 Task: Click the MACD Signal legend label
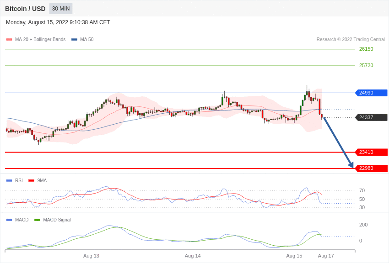(57, 220)
